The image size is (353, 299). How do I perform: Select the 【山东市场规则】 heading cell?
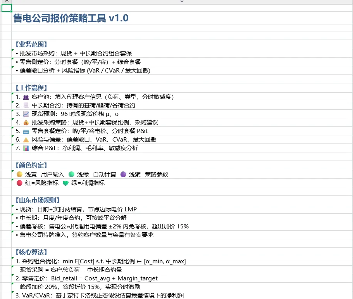182,200
